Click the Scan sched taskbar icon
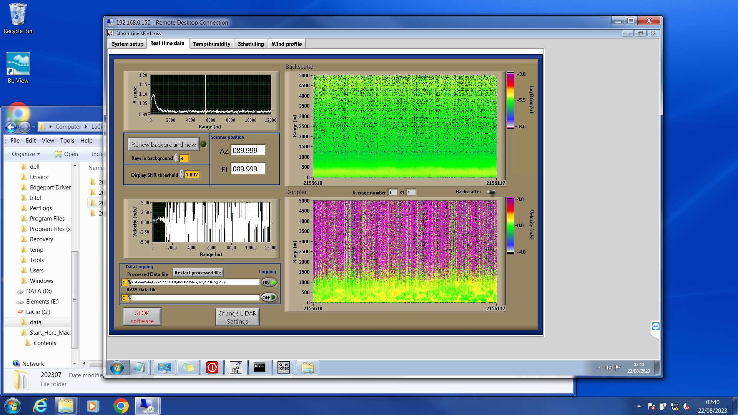Screen dimensions: 738x415 point(283,367)
